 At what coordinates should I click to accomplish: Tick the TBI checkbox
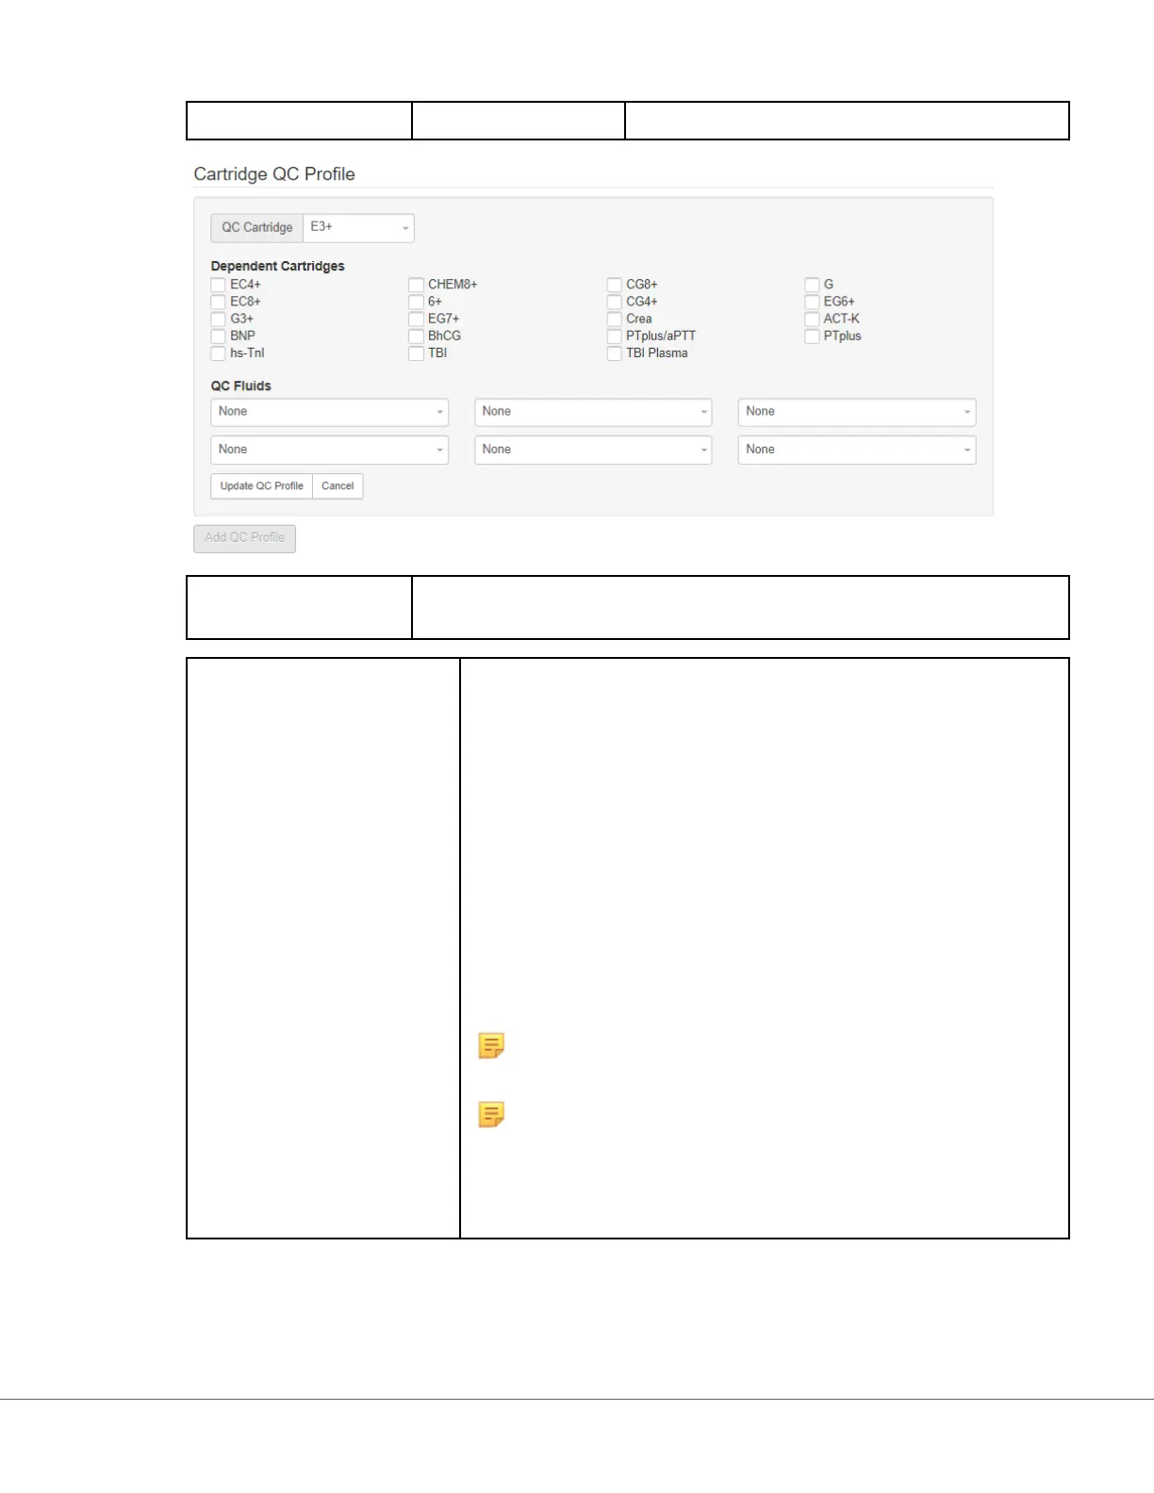(416, 353)
